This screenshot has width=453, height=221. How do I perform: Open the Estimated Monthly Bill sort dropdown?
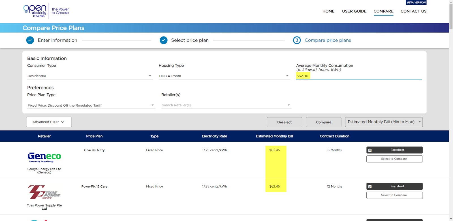pos(384,122)
